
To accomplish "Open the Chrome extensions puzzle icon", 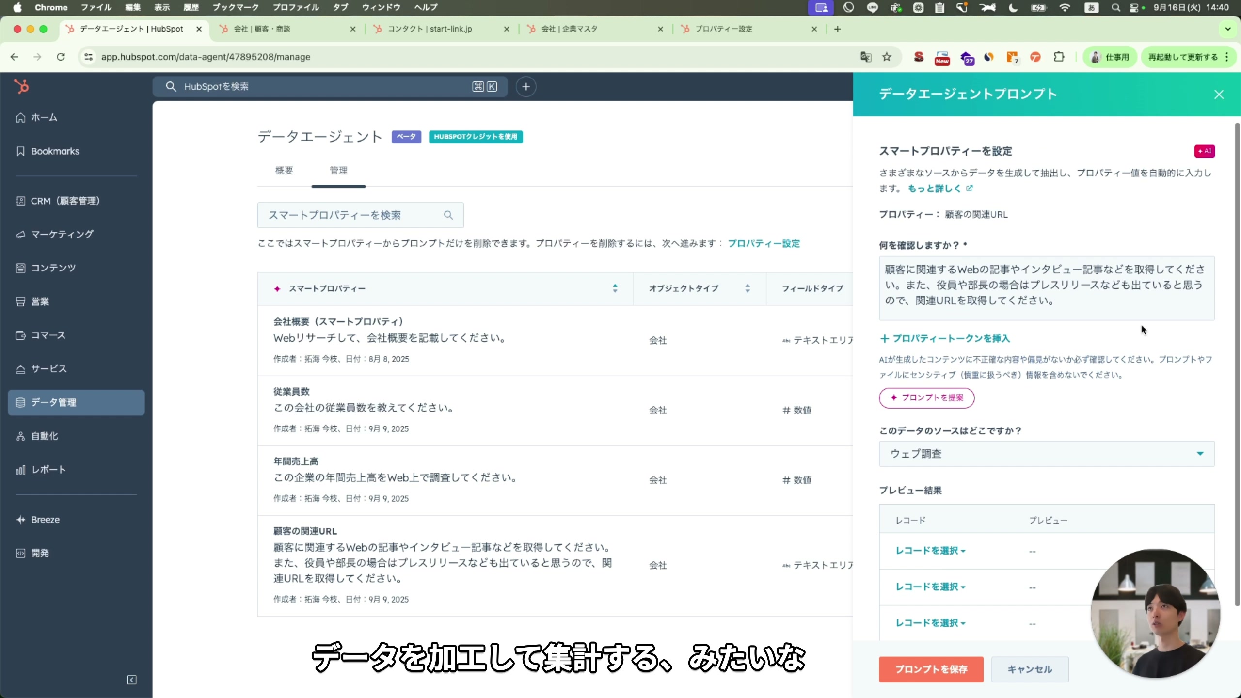I will 1059,57.
